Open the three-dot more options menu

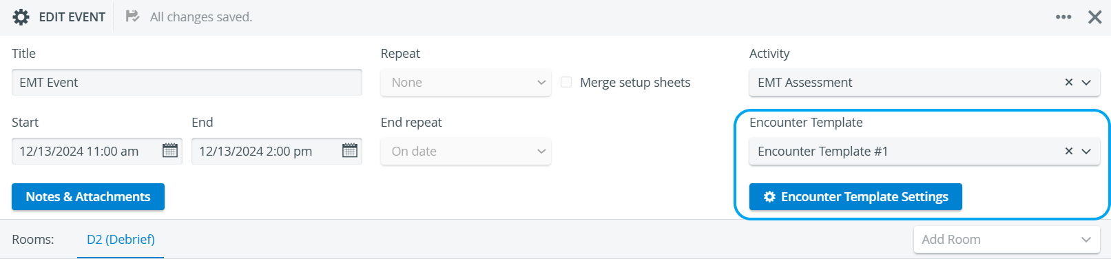pyautogui.click(x=1063, y=17)
